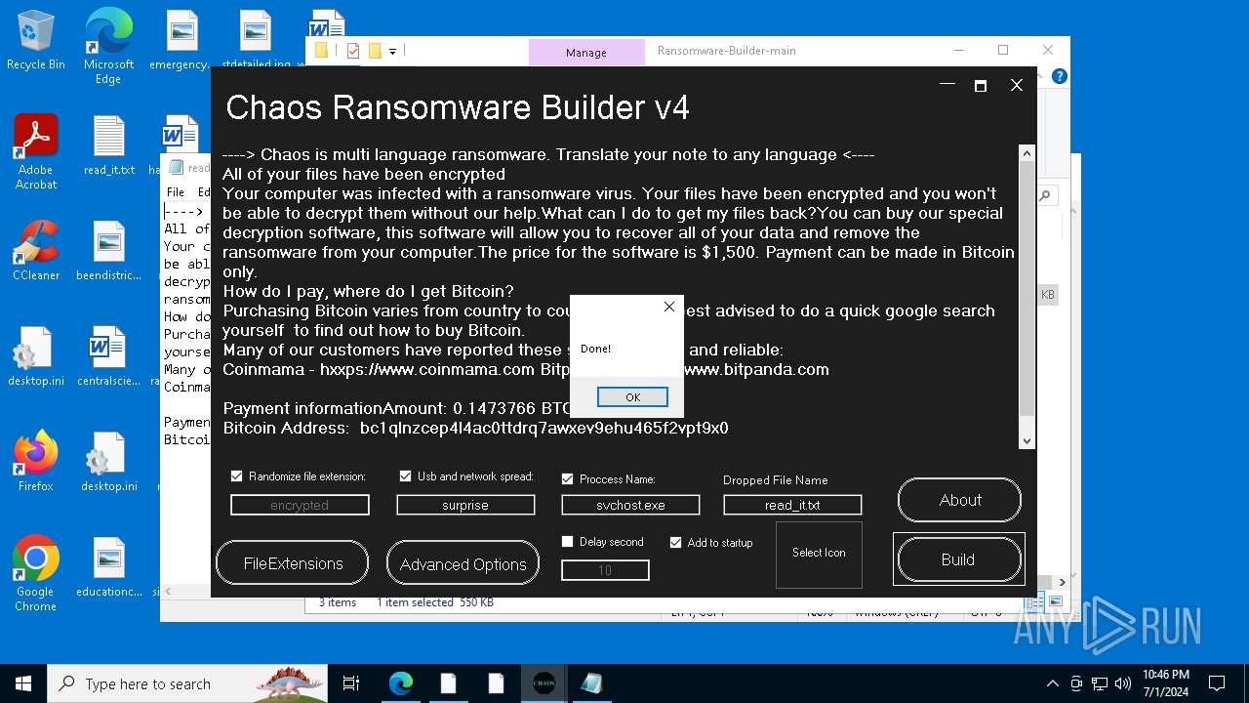The image size is (1249, 703).
Task: Click the read_it.txt dropped file name field
Action: point(792,505)
